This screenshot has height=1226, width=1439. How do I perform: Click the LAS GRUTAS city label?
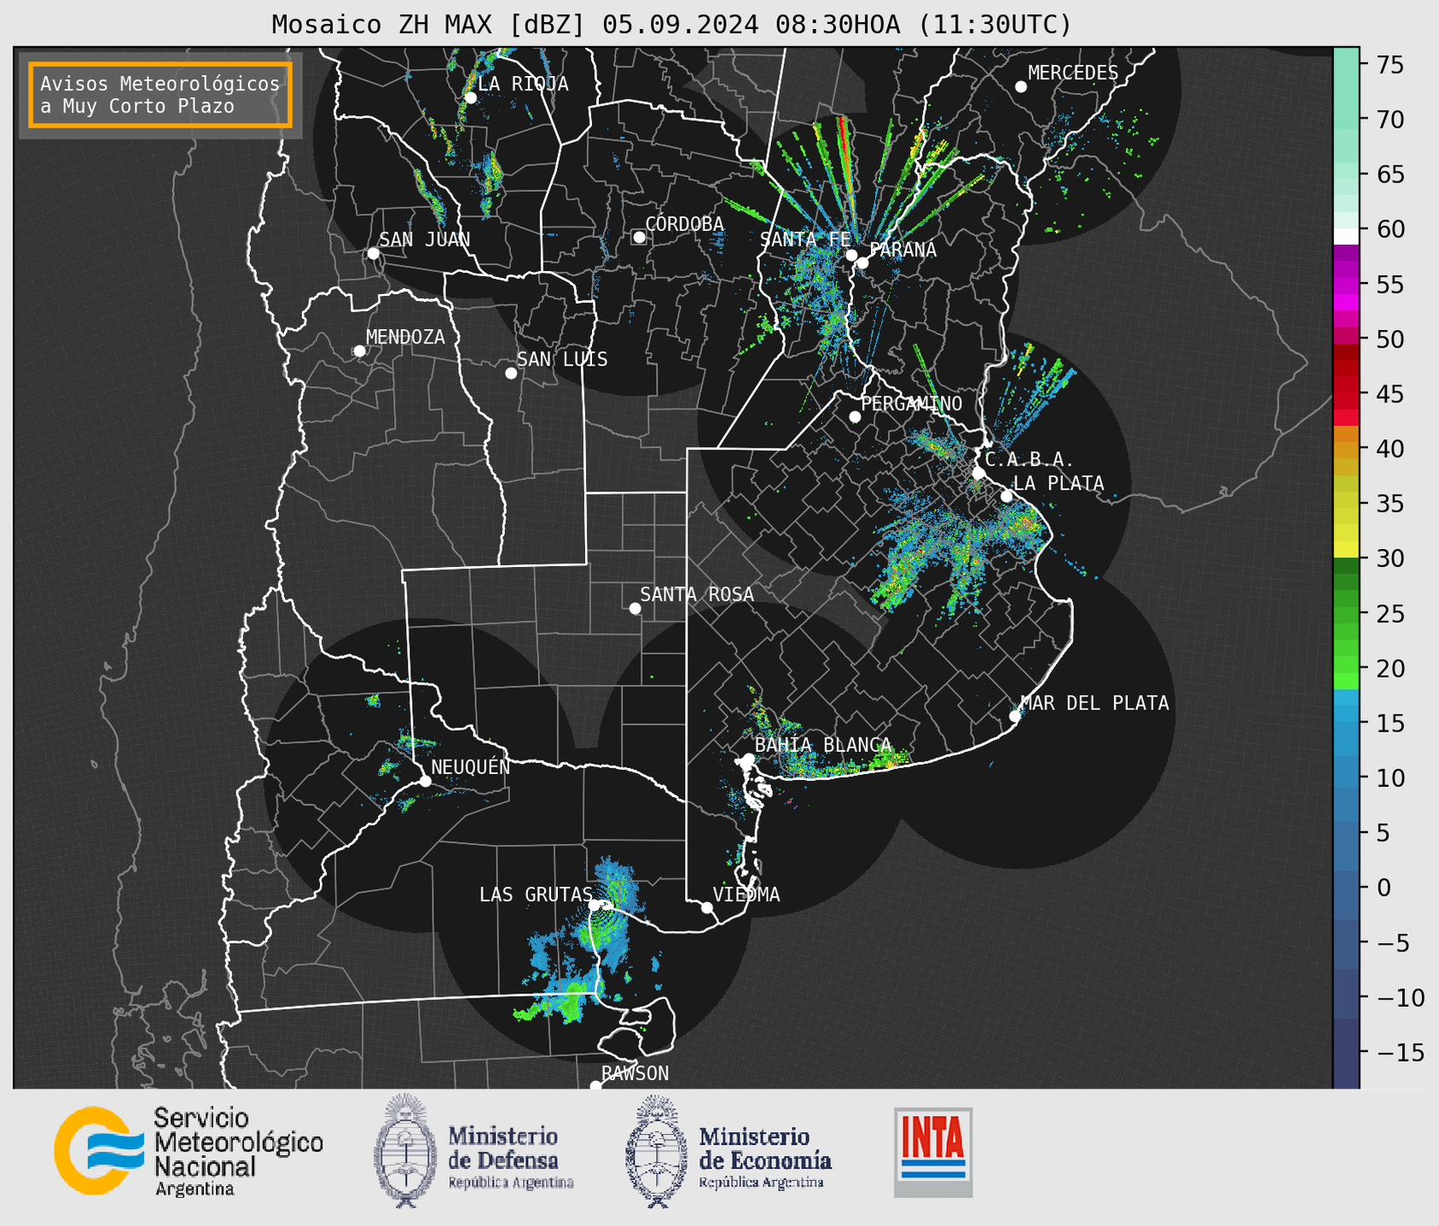[x=536, y=894]
